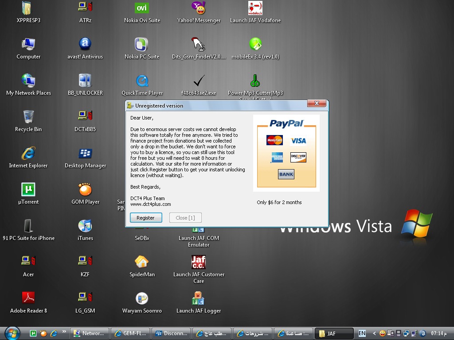Launch Yahoo! Messenger from desktop
454x340 pixels.
(x=199, y=8)
